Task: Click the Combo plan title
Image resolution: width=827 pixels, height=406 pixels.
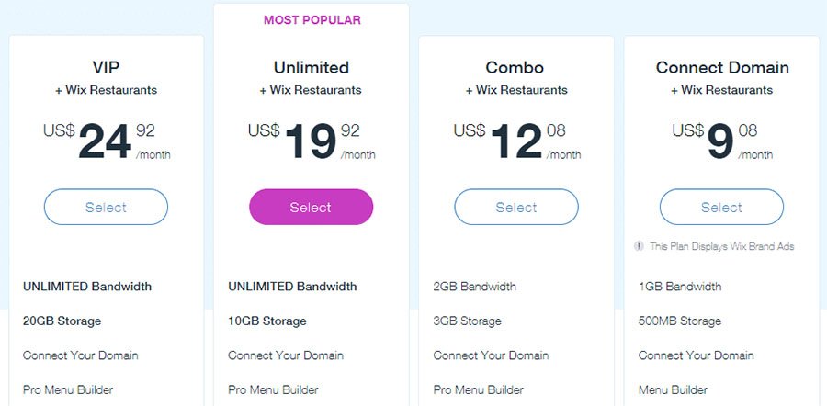Action: 515,68
